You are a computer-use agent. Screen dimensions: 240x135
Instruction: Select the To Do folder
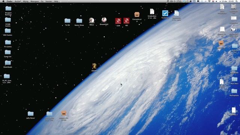pos(67,21)
